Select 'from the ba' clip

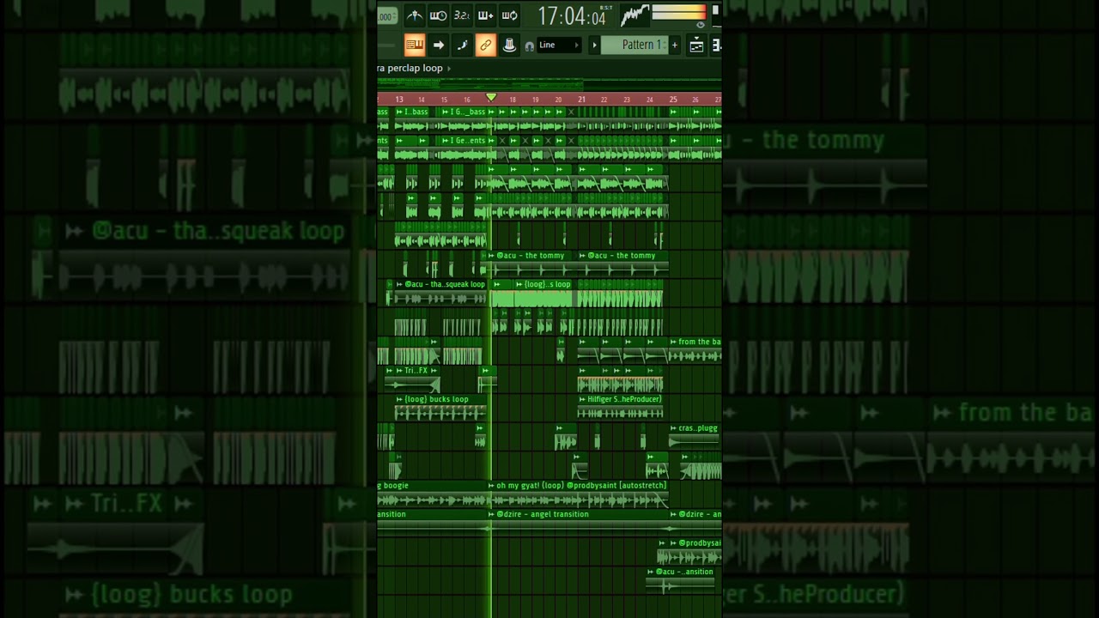pos(695,351)
